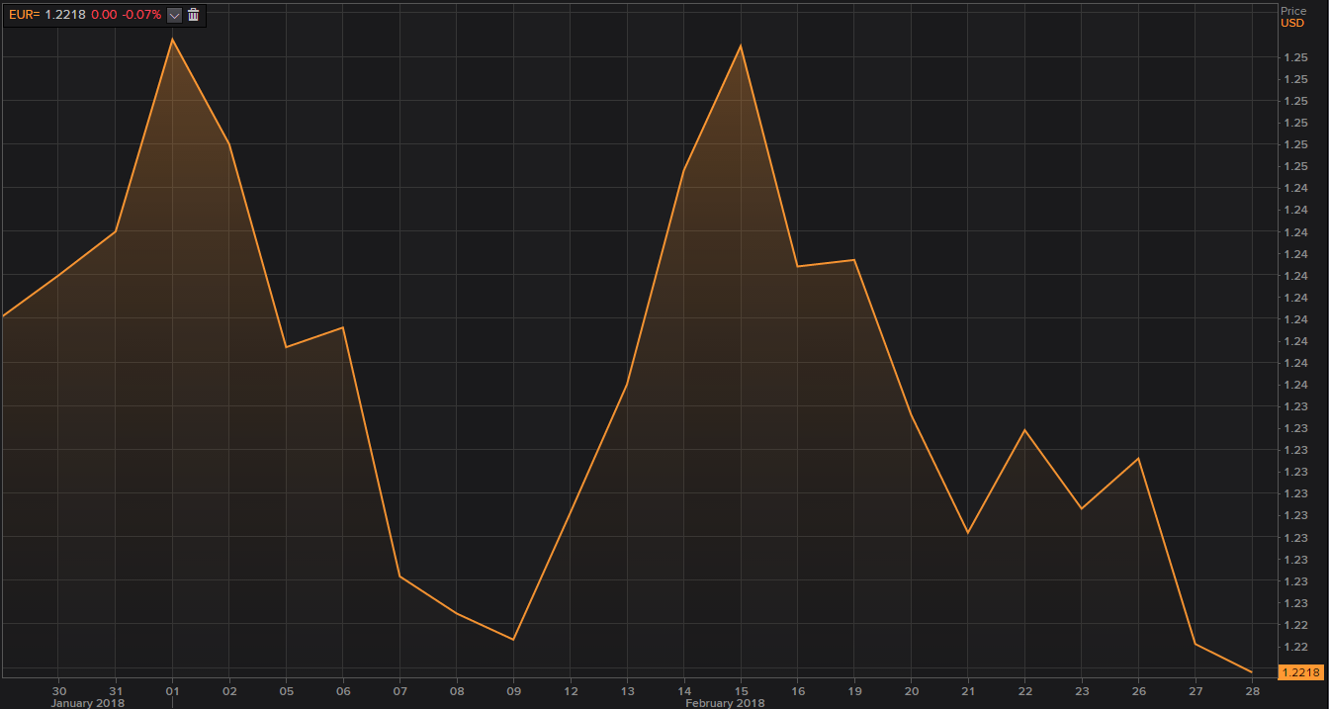Screen dimensions: 1329x709
Task: Click the 1.2218 last price in legend
Action: [x=65, y=15]
